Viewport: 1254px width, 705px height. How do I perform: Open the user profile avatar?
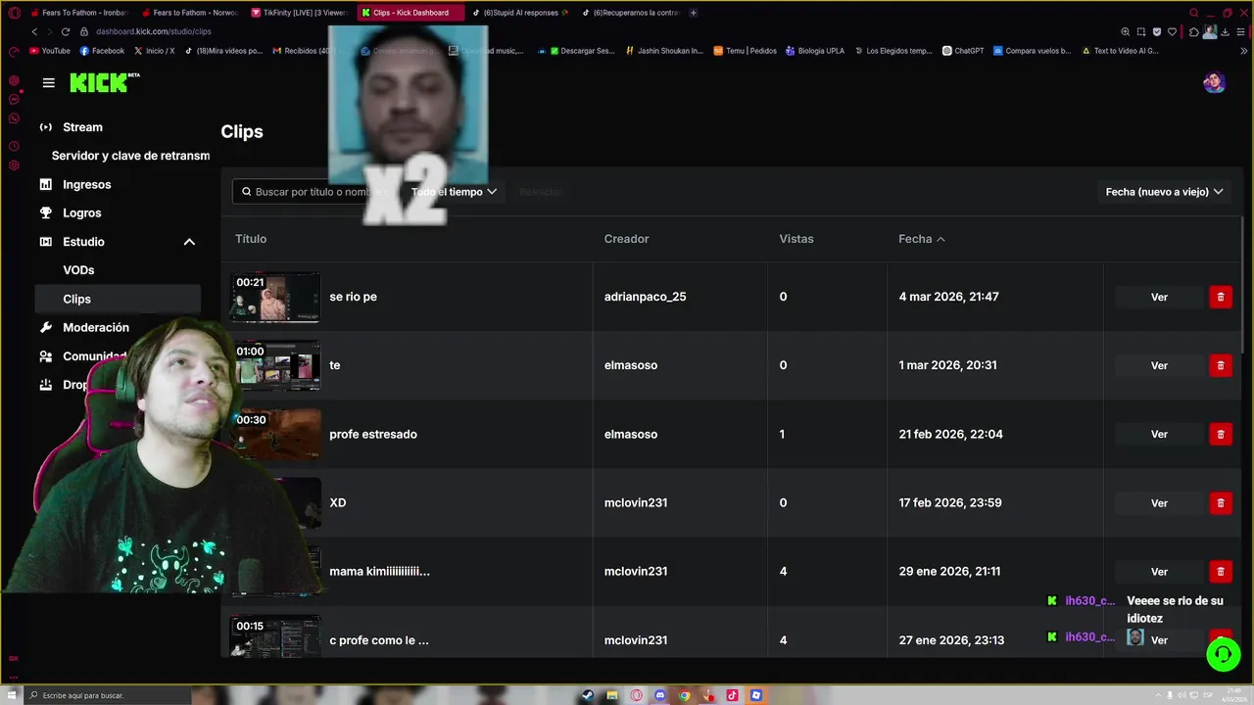click(1214, 83)
